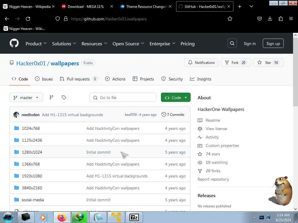Expand the Solutions menu

click(64, 44)
